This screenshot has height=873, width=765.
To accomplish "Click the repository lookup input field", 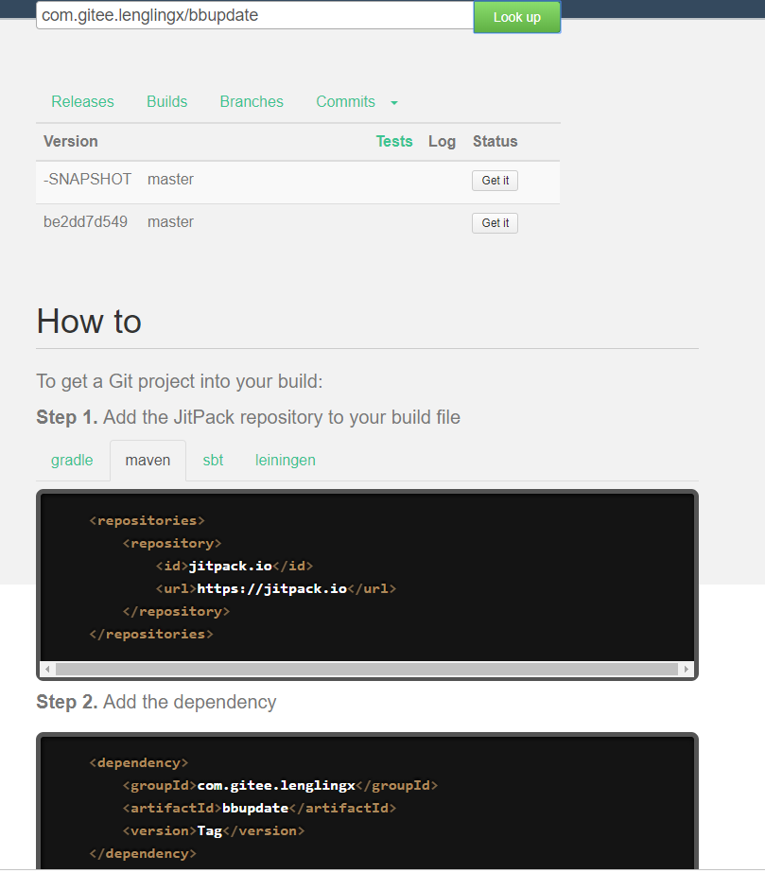I will [x=254, y=15].
